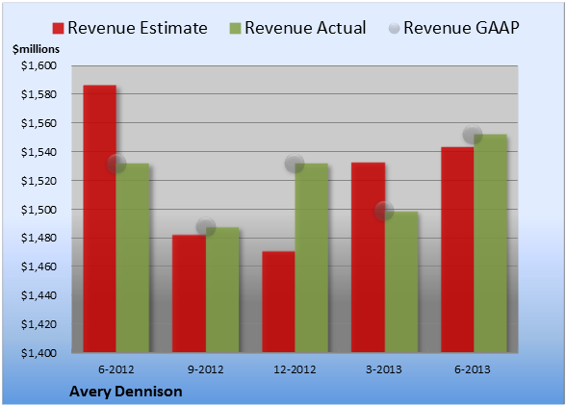This screenshot has height=406, width=566.
Task: Click the 6-2012 quarter label
Action: [x=116, y=369]
